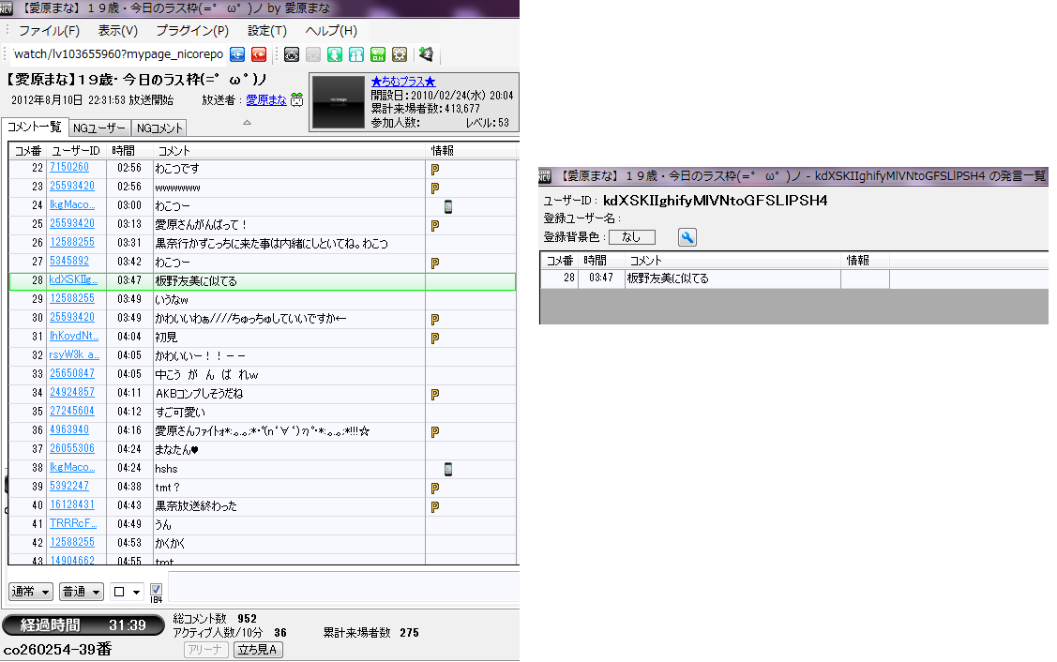This screenshot has width=1057, height=662.
Task: Select "板野友美に似てる" in user comments window
Action: (x=668, y=278)
